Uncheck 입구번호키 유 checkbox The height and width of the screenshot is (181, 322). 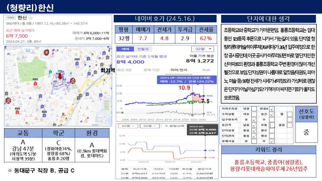click(254, 120)
